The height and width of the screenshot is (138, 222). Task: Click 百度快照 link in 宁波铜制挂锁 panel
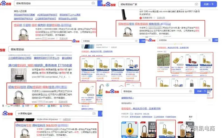point(67,120)
